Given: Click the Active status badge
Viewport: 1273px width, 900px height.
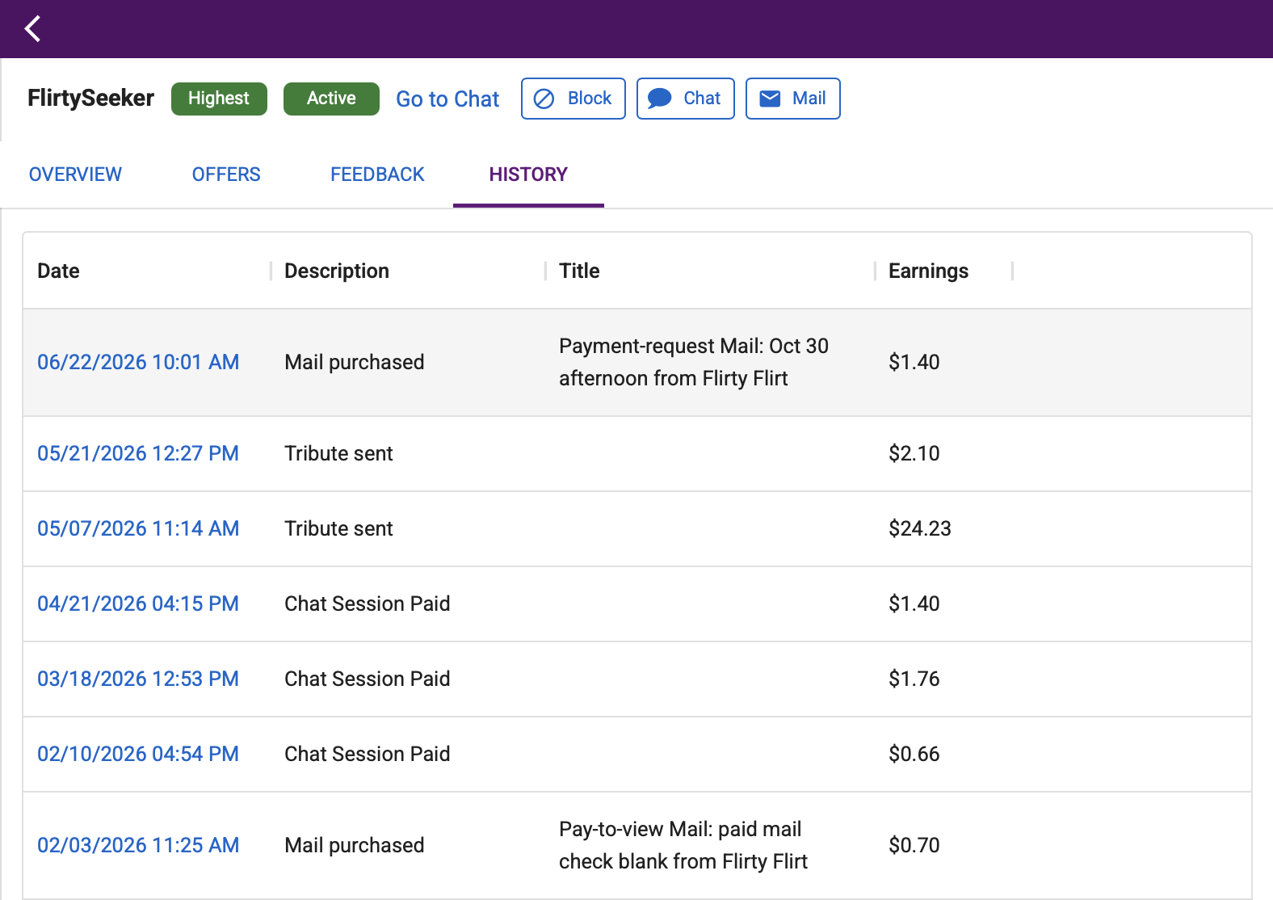Looking at the screenshot, I should coord(331,99).
